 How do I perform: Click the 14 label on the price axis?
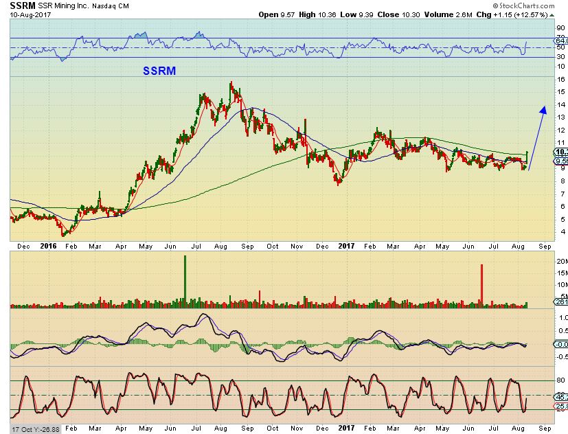(x=561, y=104)
